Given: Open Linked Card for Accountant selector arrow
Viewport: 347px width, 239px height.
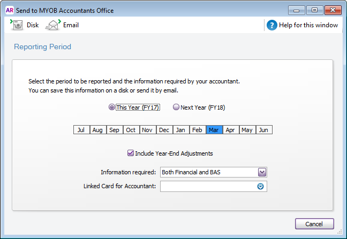Looking at the screenshot, I should click(261, 186).
